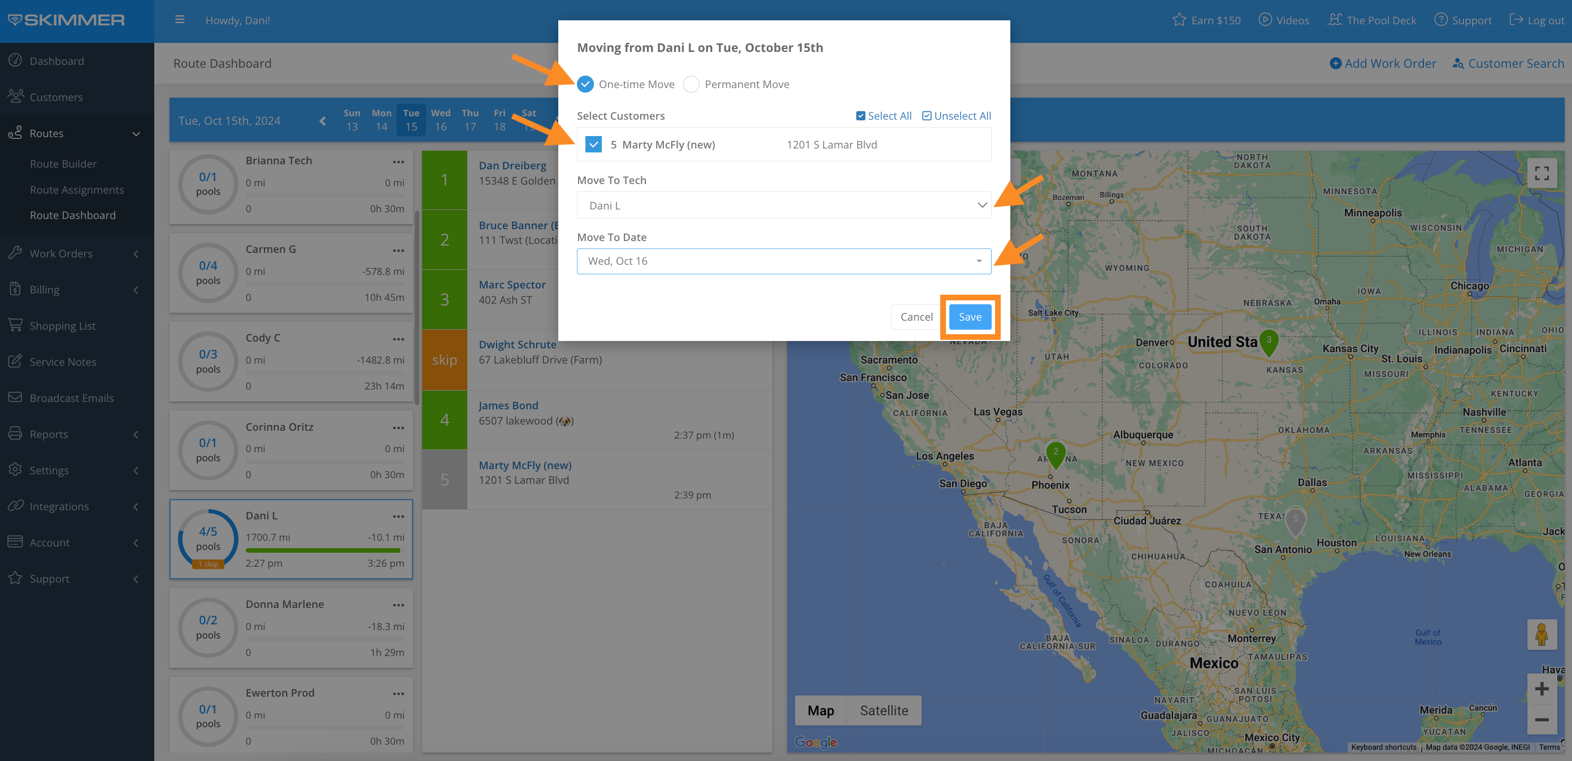Click Unselect All customers

click(956, 116)
